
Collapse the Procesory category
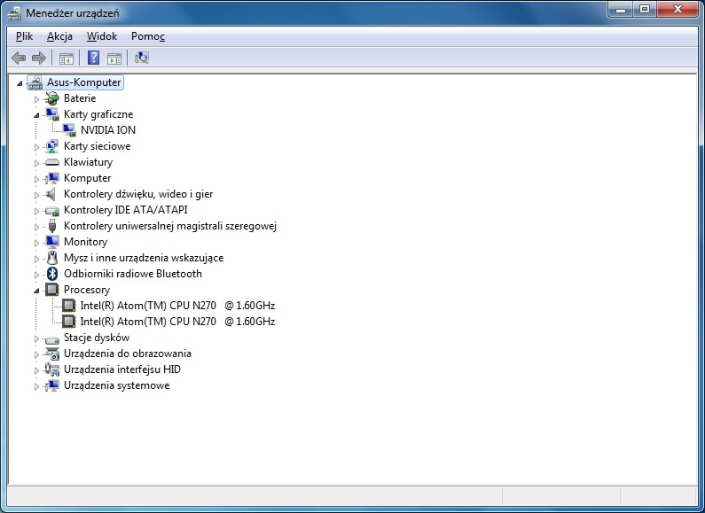[x=37, y=291]
